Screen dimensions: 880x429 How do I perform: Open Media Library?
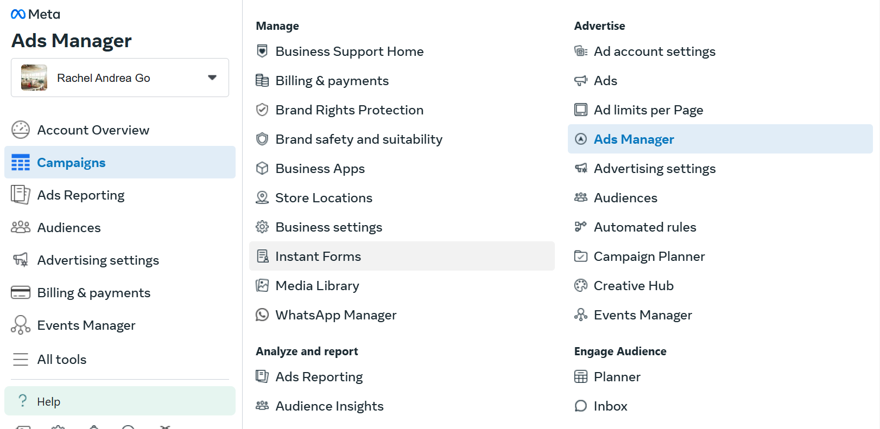click(x=402, y=286)
